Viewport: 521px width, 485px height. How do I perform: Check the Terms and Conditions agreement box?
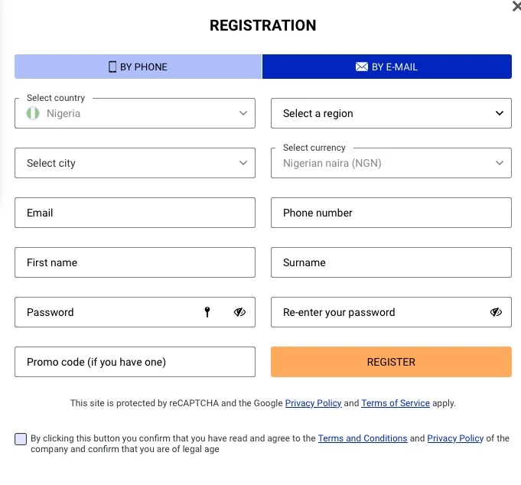pyautogui.click(x=21, y=438)
